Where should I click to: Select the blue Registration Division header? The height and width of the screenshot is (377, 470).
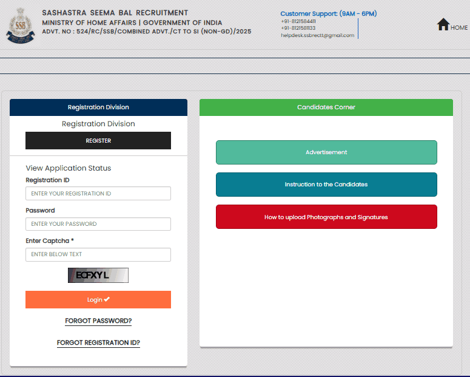[x=98, y=107]
